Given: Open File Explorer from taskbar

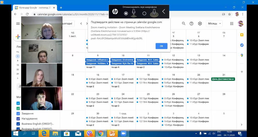Looking at the screenshot, I should tap(55, 133).
